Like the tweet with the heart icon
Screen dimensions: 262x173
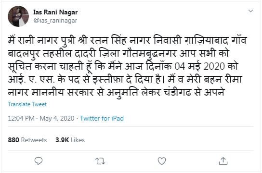(162, 161)
